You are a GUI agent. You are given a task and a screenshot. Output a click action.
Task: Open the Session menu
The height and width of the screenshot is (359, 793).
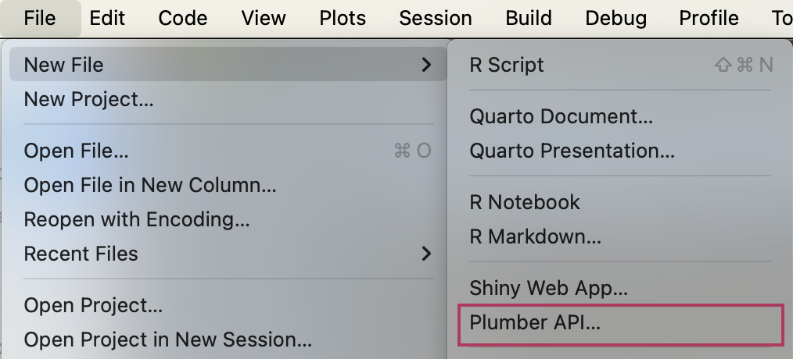coord(435,18)
